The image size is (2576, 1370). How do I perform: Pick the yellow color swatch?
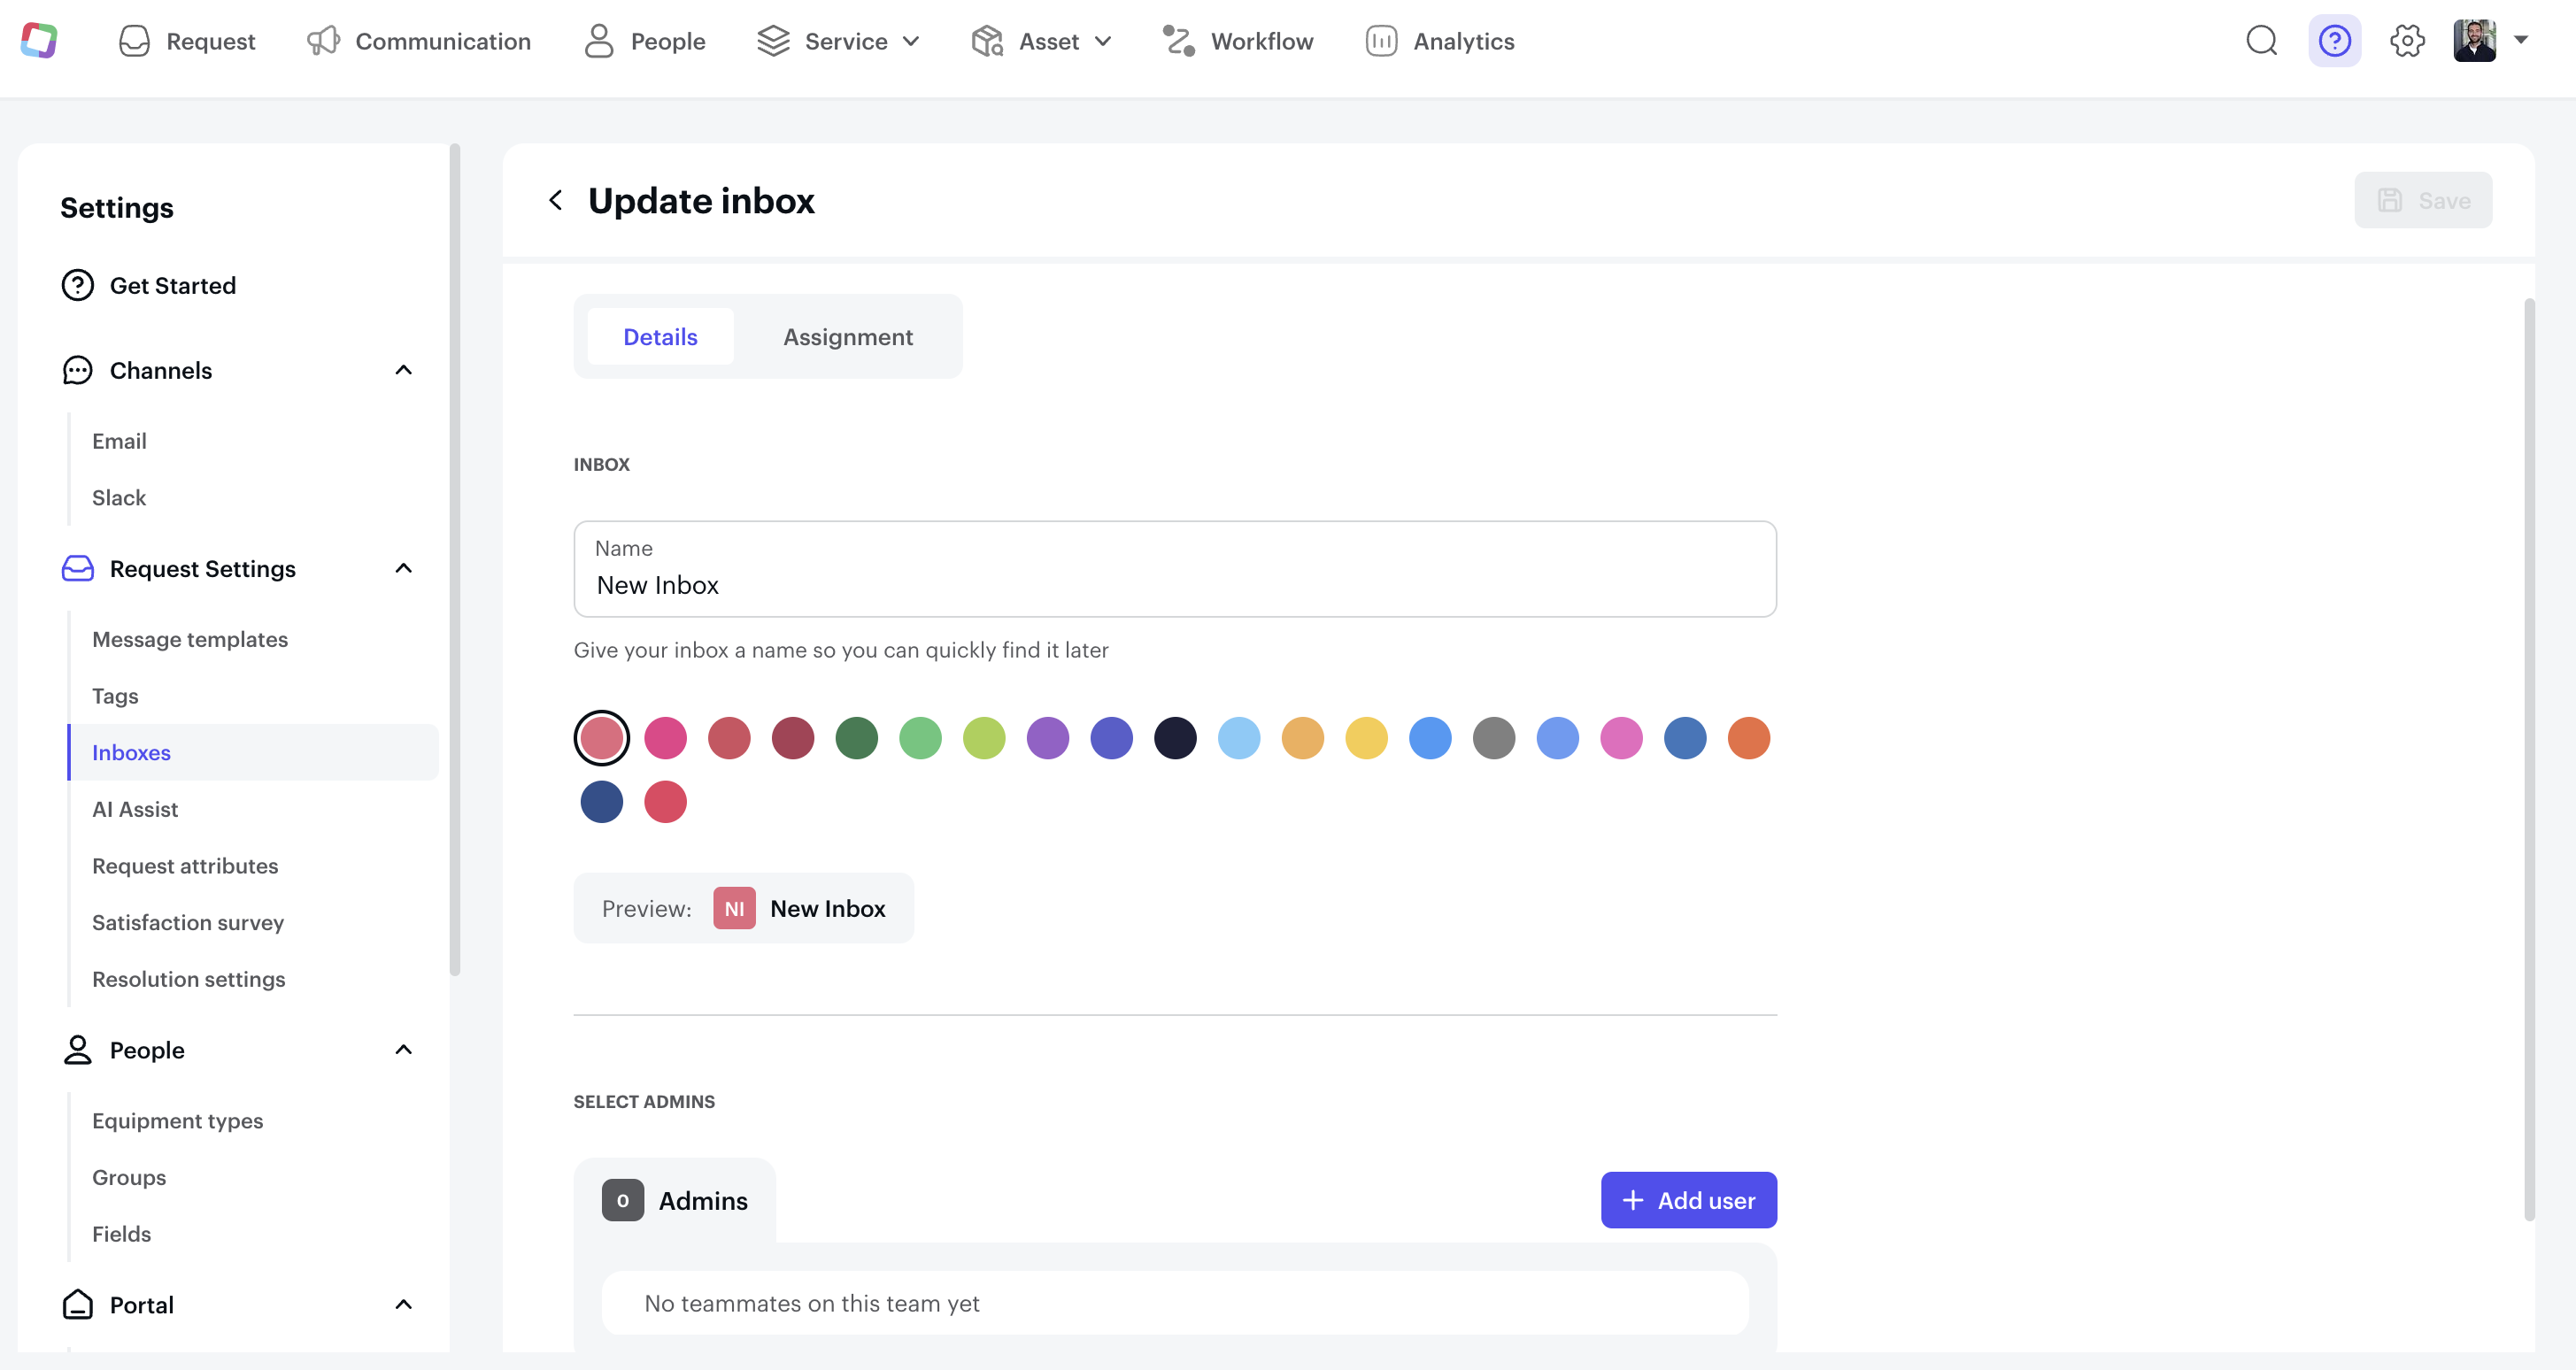(1366, 738)
